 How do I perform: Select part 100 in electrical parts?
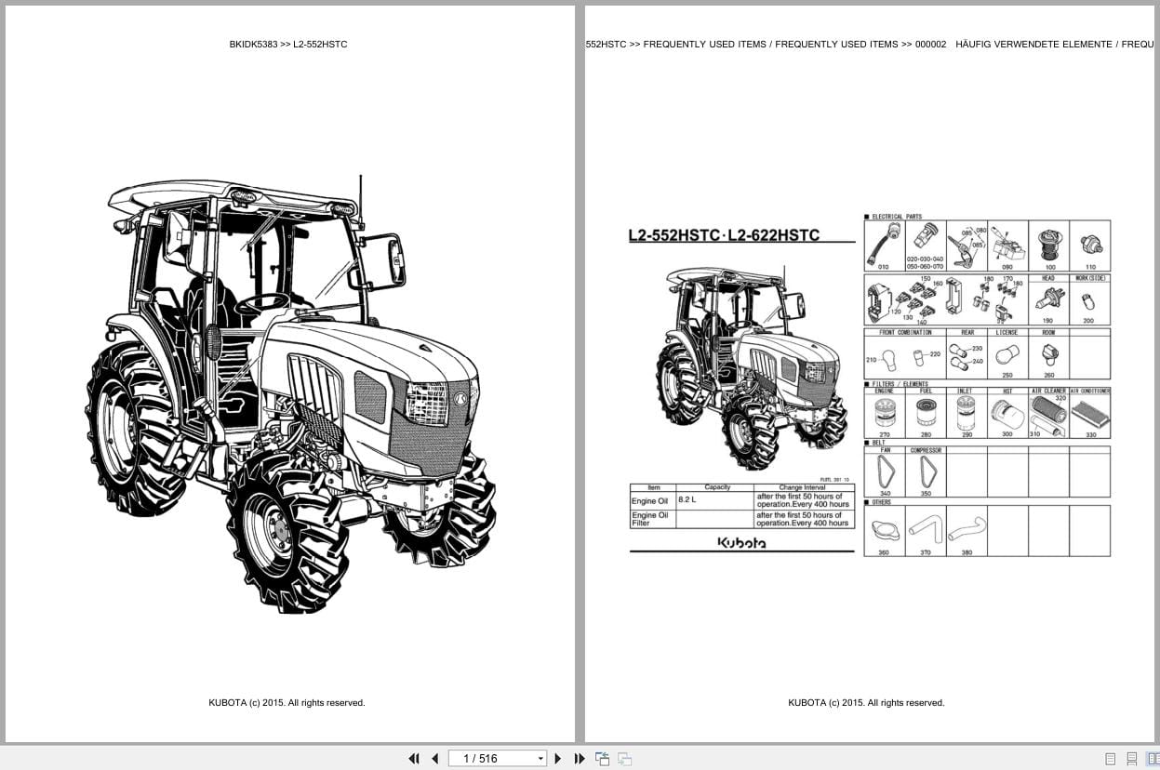(1048, 246)
